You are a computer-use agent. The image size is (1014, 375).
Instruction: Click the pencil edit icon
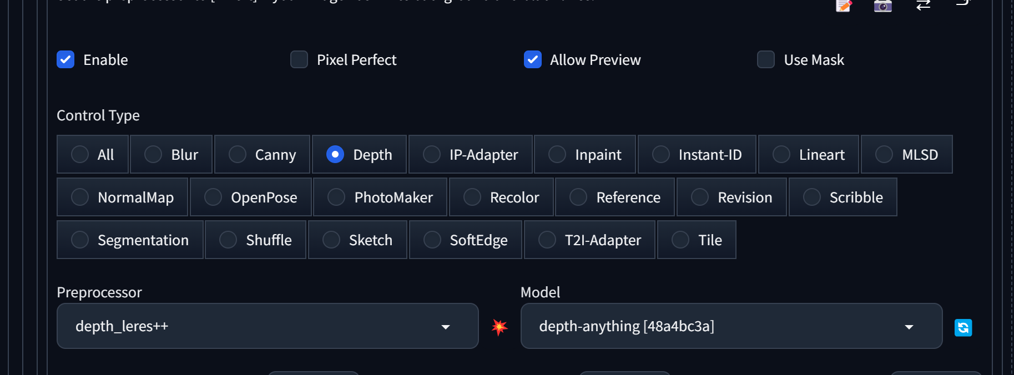(x=844, y=6)
